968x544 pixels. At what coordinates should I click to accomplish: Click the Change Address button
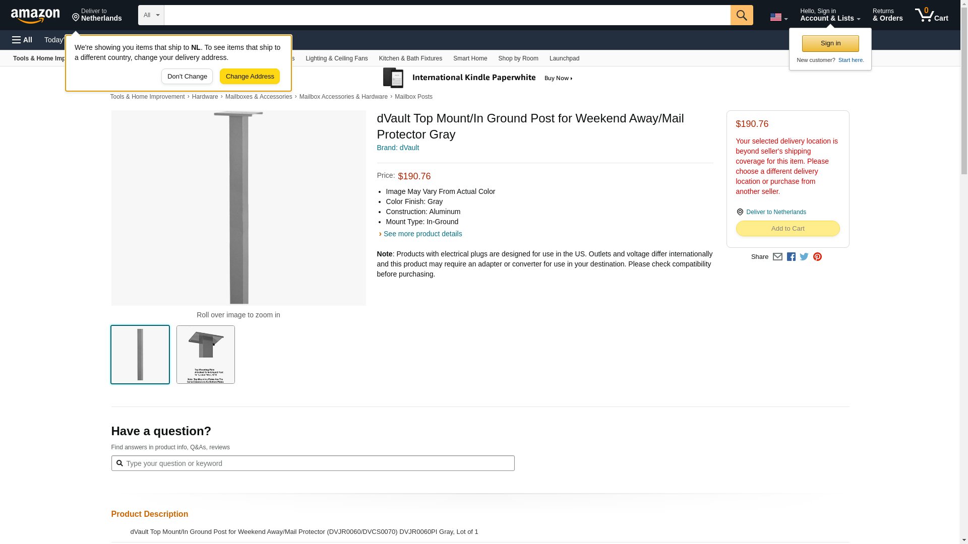250,77
